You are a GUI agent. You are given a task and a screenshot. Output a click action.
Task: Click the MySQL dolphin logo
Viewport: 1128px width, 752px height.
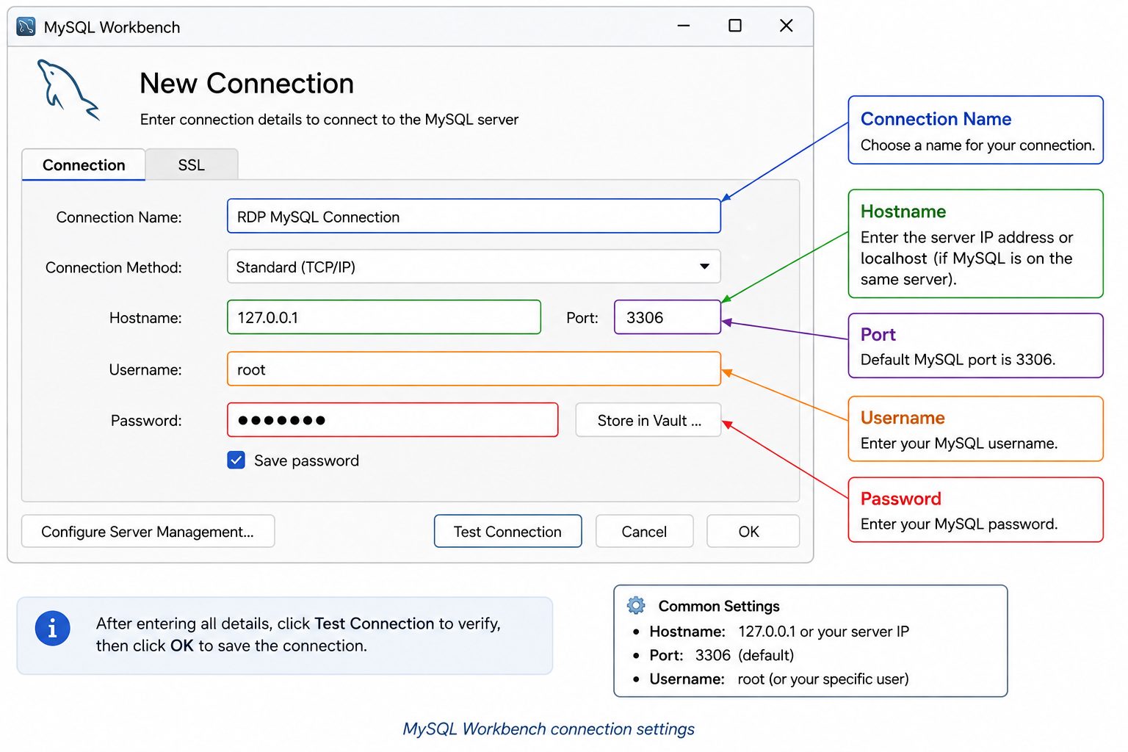pyautogui.click(x=68, y=90)
